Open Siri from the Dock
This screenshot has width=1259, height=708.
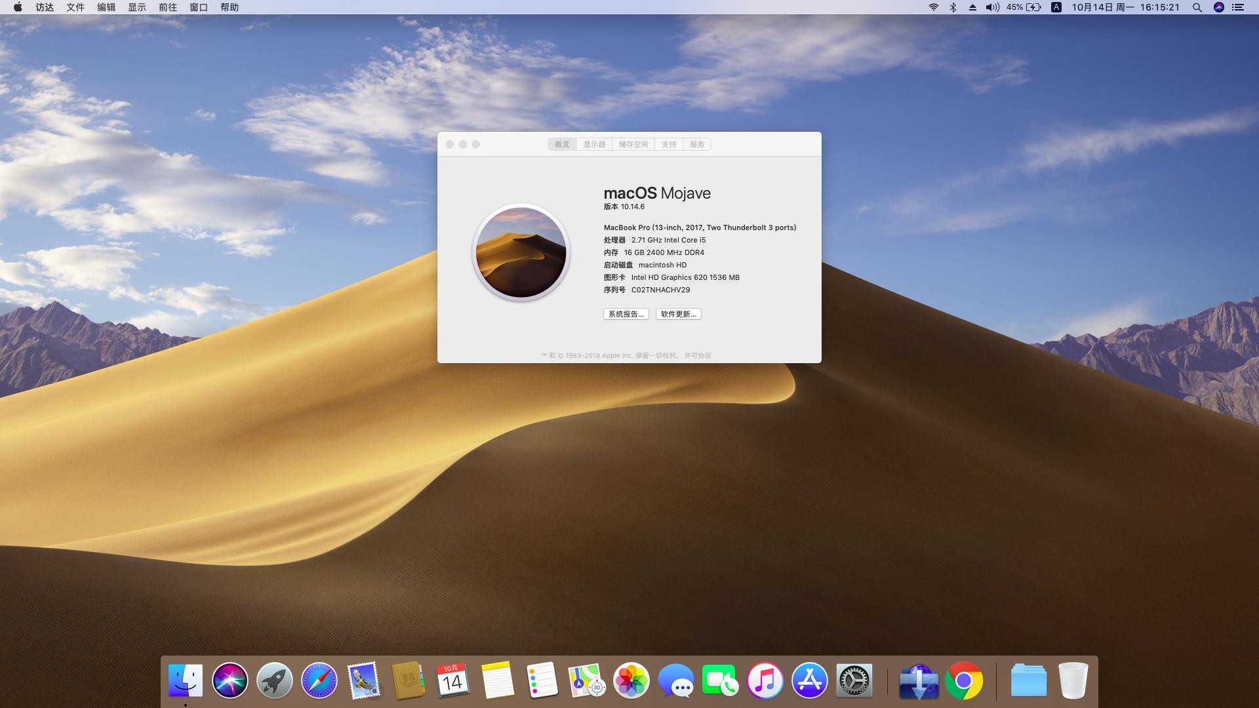(230, 680)
